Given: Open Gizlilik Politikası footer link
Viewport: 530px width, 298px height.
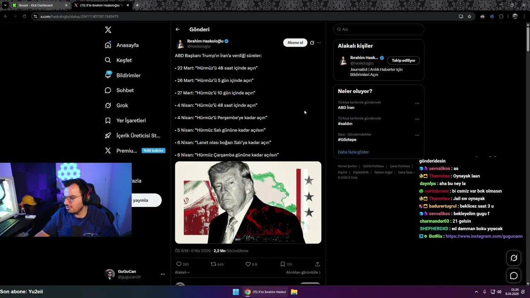Looking at the screenshot, I should pos(373,166).
